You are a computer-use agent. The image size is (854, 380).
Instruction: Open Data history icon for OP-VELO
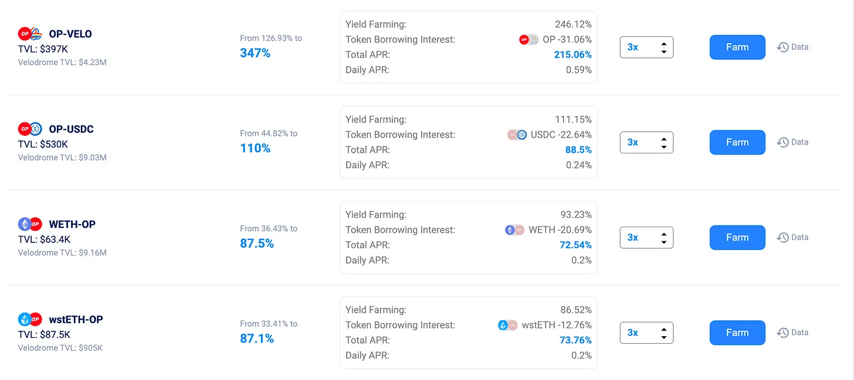[x=783, y=47]
